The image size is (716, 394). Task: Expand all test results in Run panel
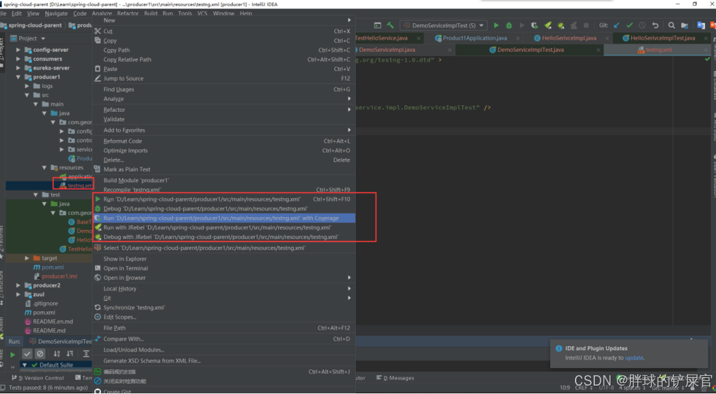coord(86,354)
